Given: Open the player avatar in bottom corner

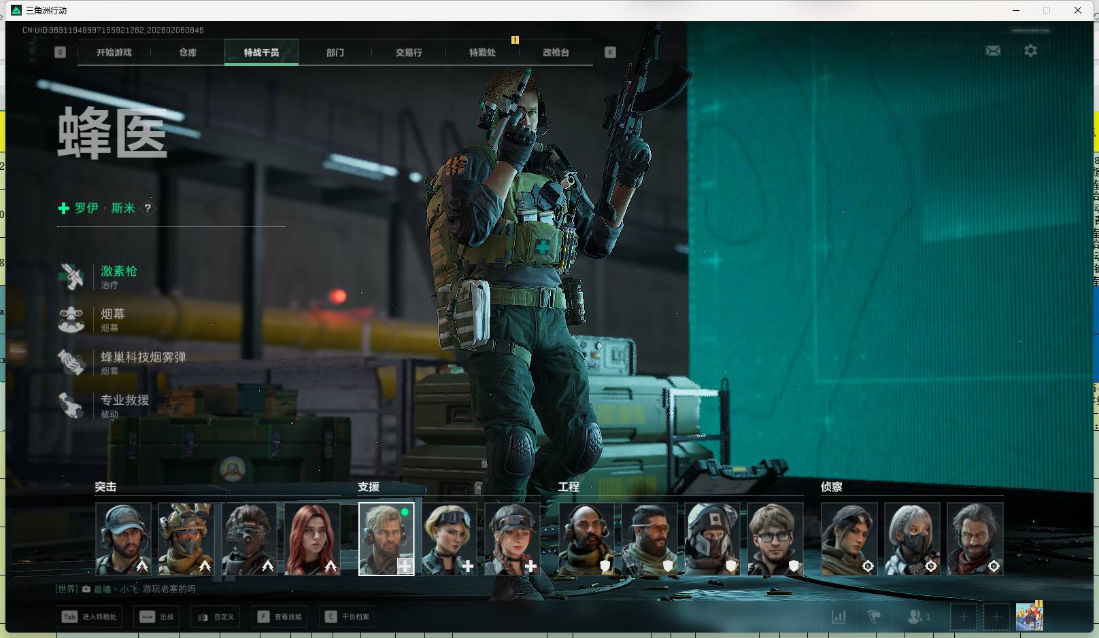Looking at the screenshot, I should point(1029,616).
